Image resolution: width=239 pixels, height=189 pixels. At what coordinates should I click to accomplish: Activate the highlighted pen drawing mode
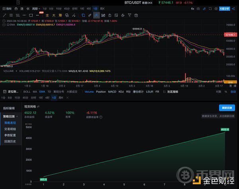tap(96, 15)
